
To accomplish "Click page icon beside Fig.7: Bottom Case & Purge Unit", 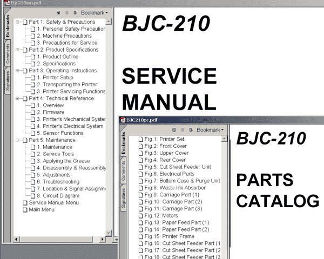I will point(141,181).
